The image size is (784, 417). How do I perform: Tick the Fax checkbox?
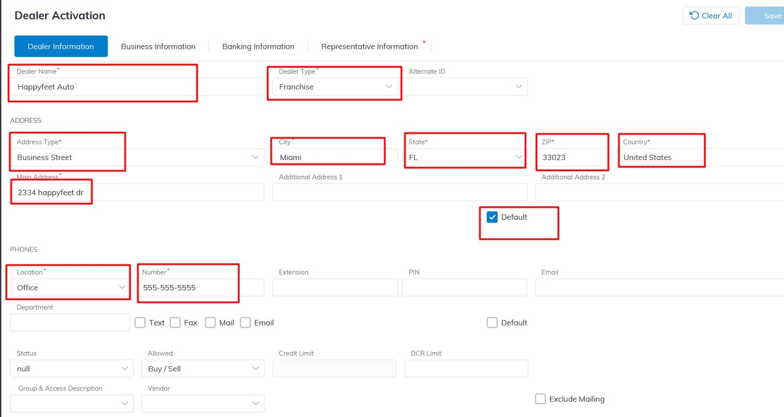[x=175, y=323]
